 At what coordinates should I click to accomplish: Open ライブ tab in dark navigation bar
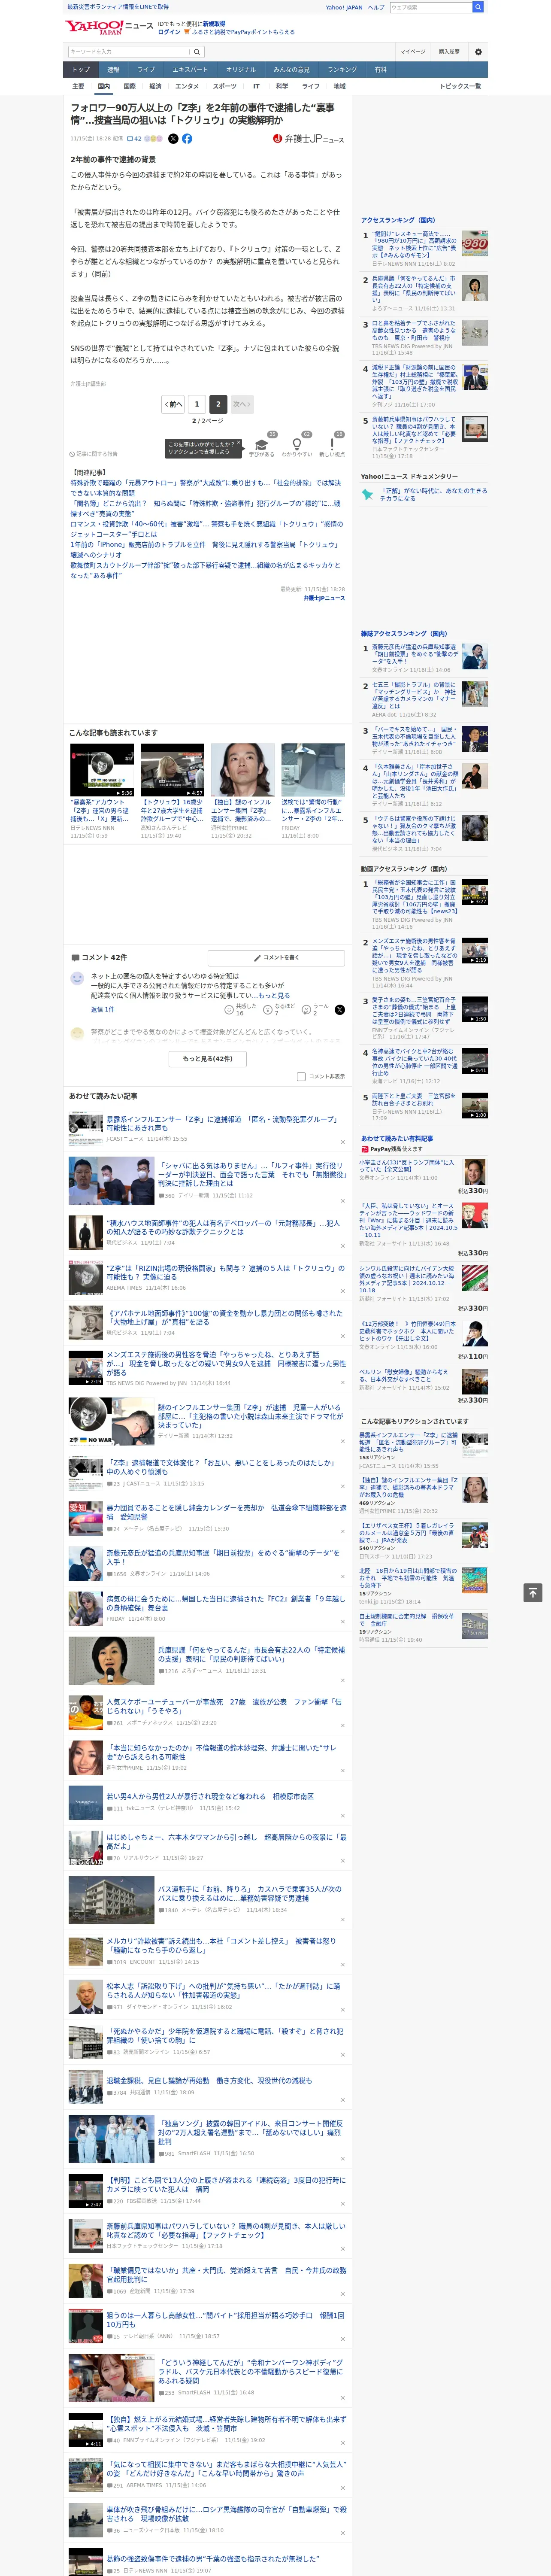tap(146, 70)
